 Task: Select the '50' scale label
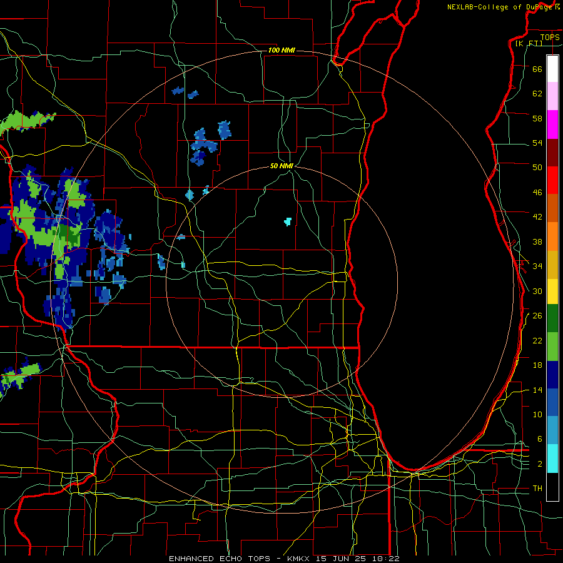537,167
